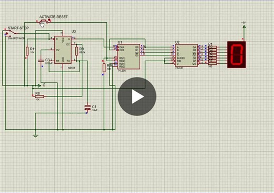The width and height of the screenshot is (274, 193).
Task: Click the U3 reference label
Action: coord(74,31)
